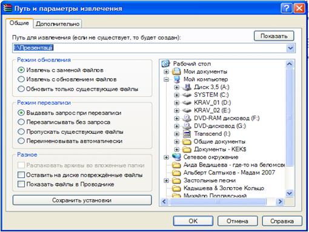Select Перезаписывать без запроса option

coord(64,122)
